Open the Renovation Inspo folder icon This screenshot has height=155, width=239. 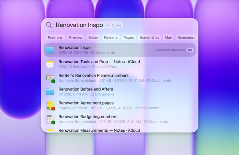tap(50, 50)
